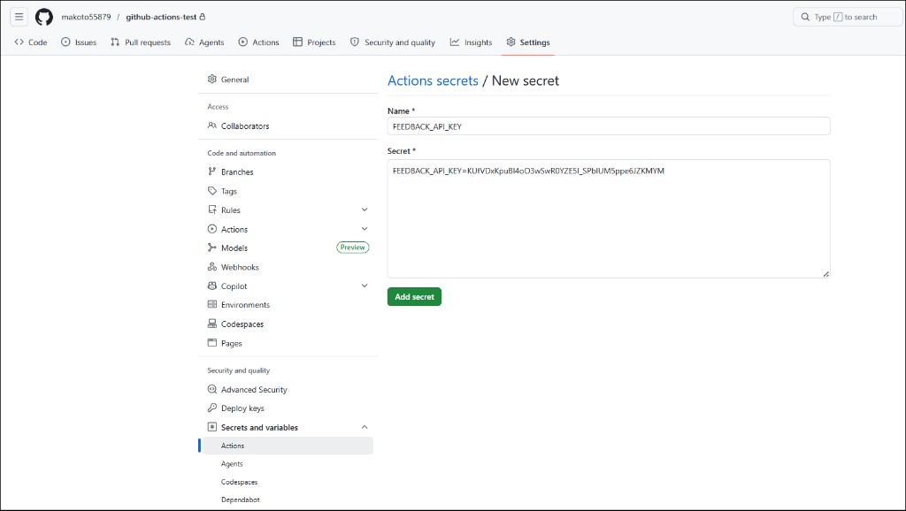
Task: Click the Tags icon in sidebar
Action: coord(212,191)
